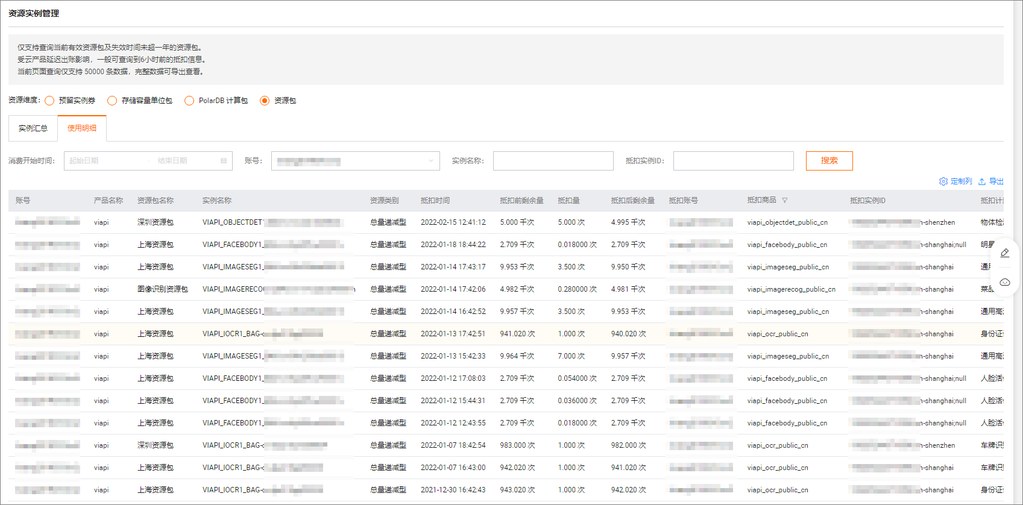The width and height of the screenshot is (1023, 505).
Task: Focus the 抵扣实例ID input field
Action: (x=734, y=161)
